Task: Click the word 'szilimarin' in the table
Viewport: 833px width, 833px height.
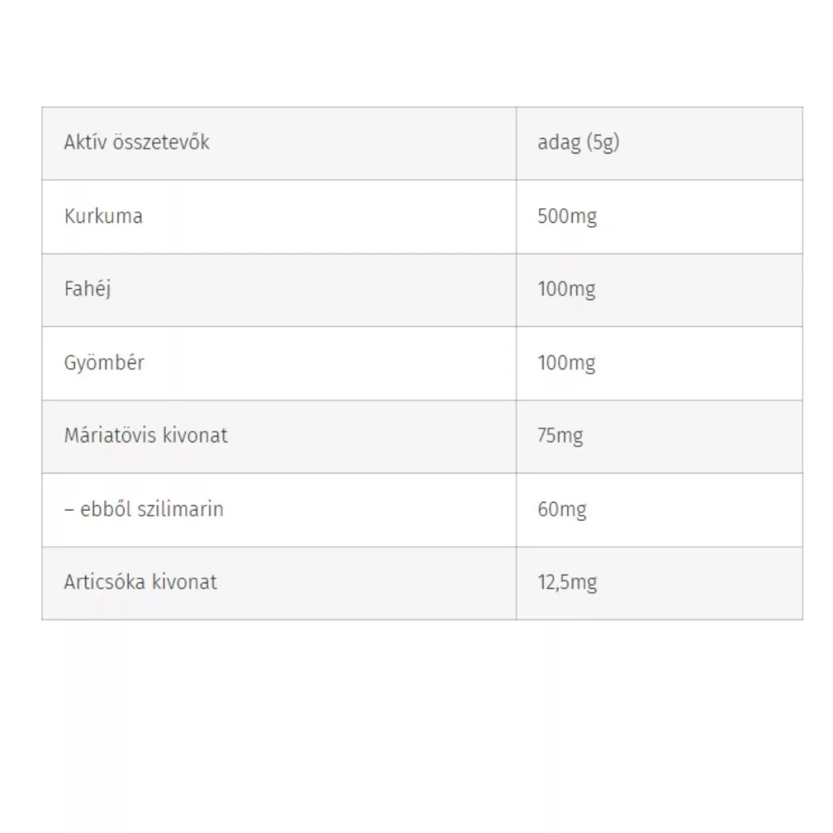Action: pyautogui.click(x=180, y=509)
